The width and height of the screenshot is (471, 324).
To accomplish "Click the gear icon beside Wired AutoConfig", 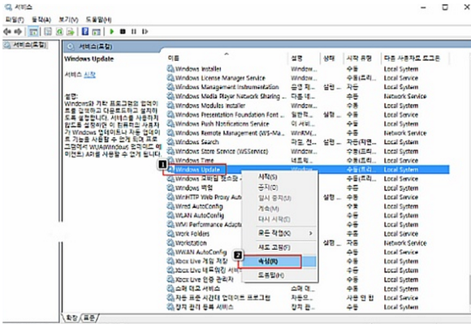I will [171, 206].
